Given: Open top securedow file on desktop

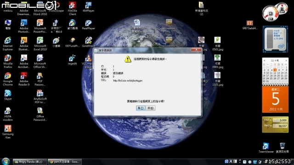Looking at the screenshot, I should [x=169, y=25].
